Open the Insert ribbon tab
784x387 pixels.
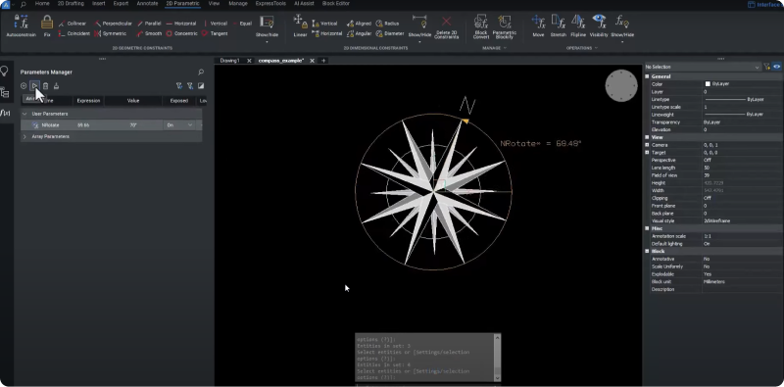coord(99,4)
